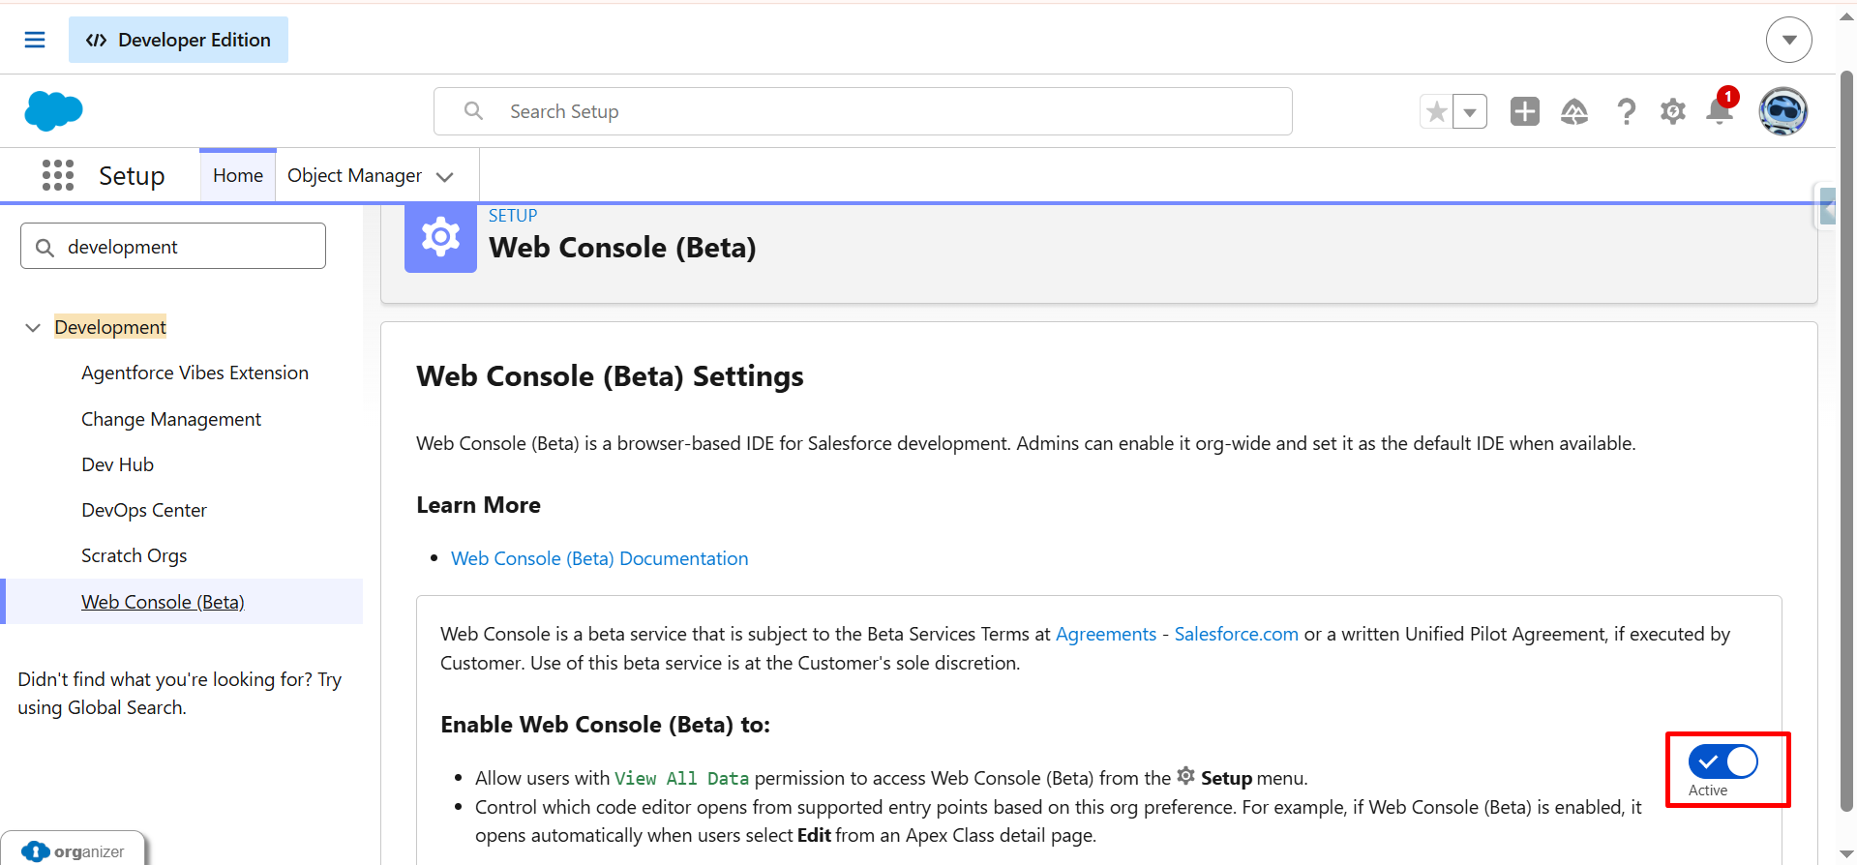Select the Development heading in sidebar

pos(110,327)
